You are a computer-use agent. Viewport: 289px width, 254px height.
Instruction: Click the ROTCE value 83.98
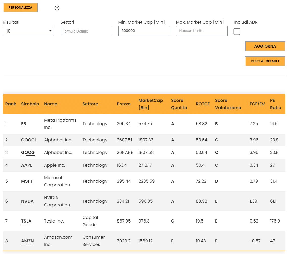tap(201, 201)
